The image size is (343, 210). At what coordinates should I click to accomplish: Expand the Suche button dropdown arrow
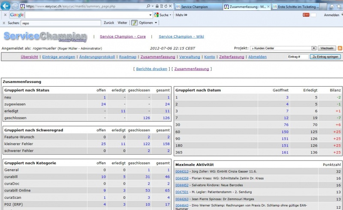pos(170,15)
